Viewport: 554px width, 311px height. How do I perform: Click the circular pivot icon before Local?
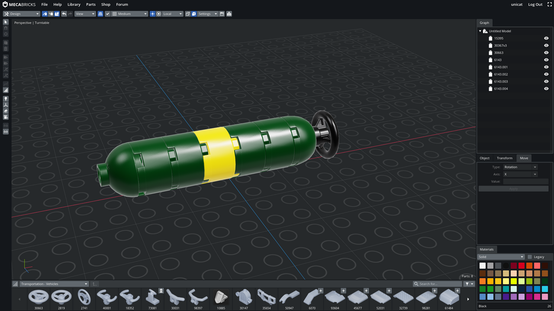[159, 14]
